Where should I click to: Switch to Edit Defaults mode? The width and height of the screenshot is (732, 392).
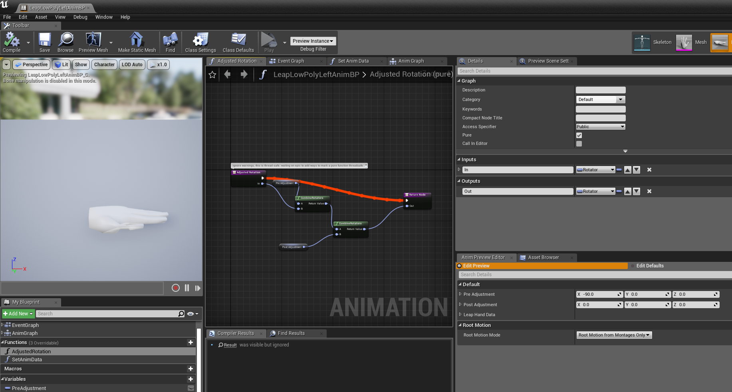tap(650, 265)
